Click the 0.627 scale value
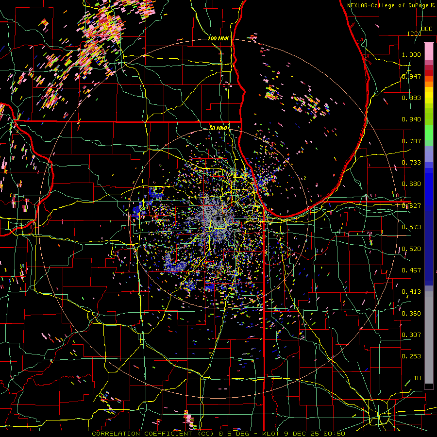Viewport: 437px width, 437px height. (411, 206)
